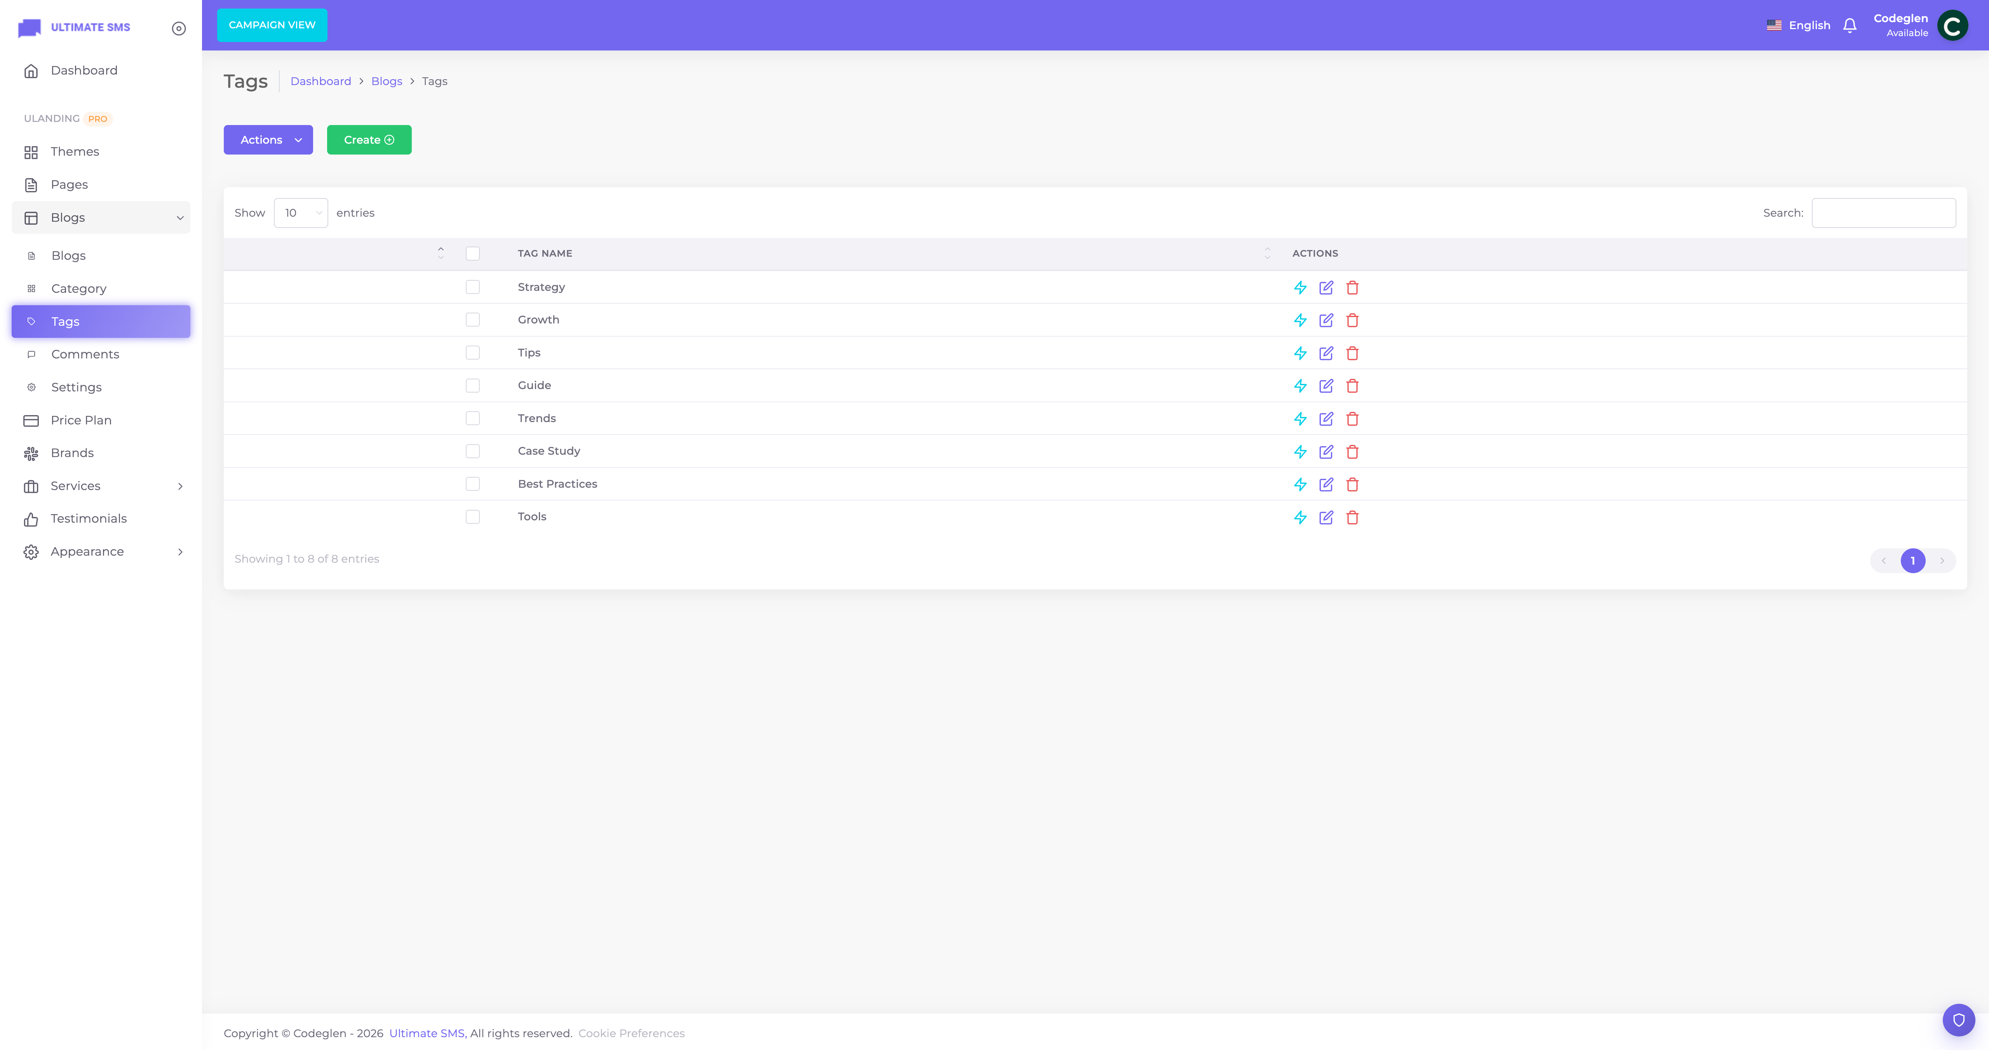Click the lightning icon for Tools tag
1989x1050 pixels.
click(x=1300, y=517)
